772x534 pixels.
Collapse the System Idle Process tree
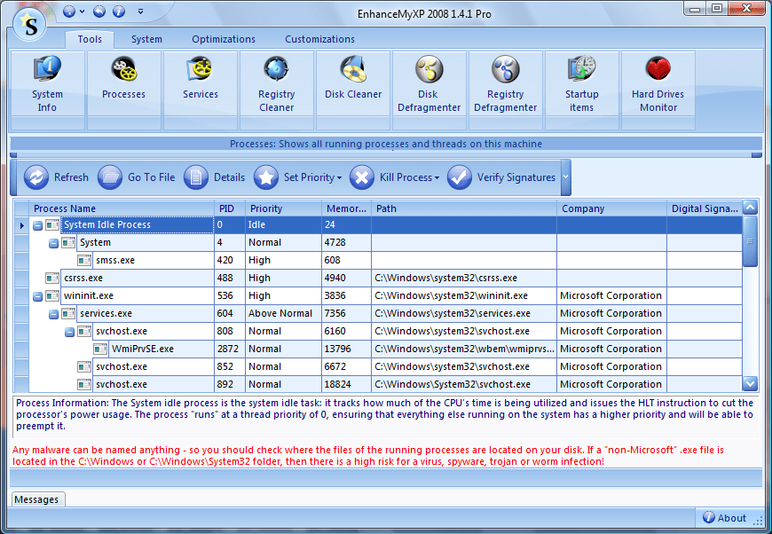click(x=36, y=224)
